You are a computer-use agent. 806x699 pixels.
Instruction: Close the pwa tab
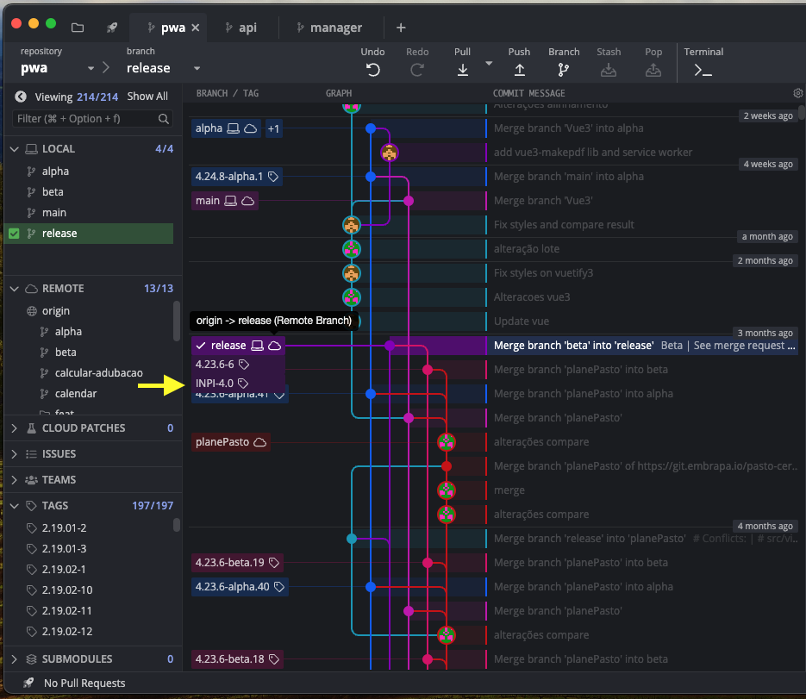click(x=196, y=28)
